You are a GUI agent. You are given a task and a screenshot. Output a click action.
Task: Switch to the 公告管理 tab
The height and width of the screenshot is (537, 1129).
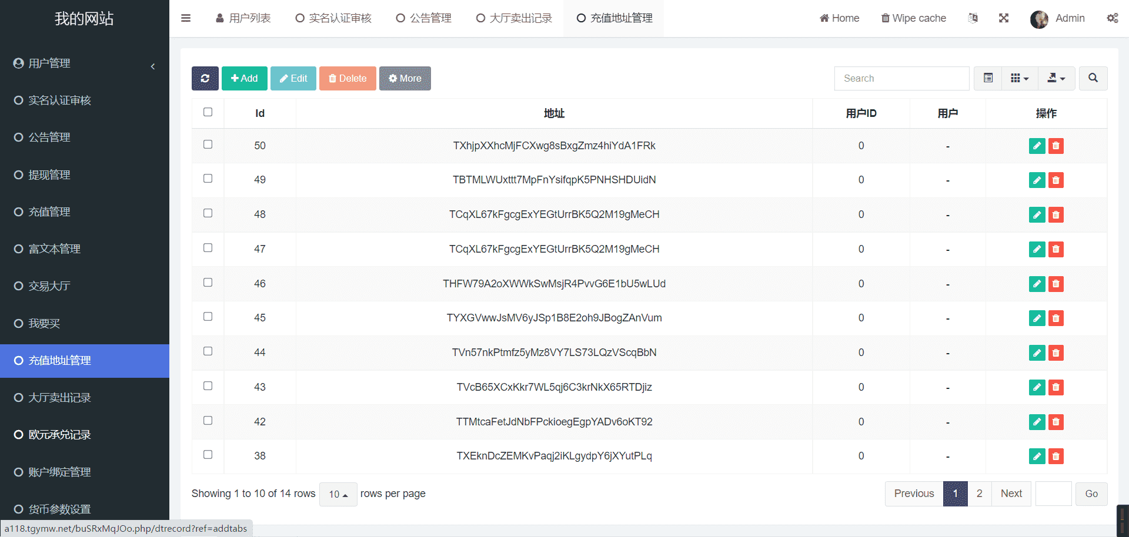pyautogui.click(x=424, y=18)
